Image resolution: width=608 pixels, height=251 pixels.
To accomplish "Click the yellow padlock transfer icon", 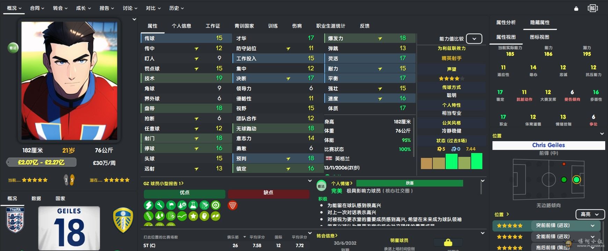I will coord(448,242).
